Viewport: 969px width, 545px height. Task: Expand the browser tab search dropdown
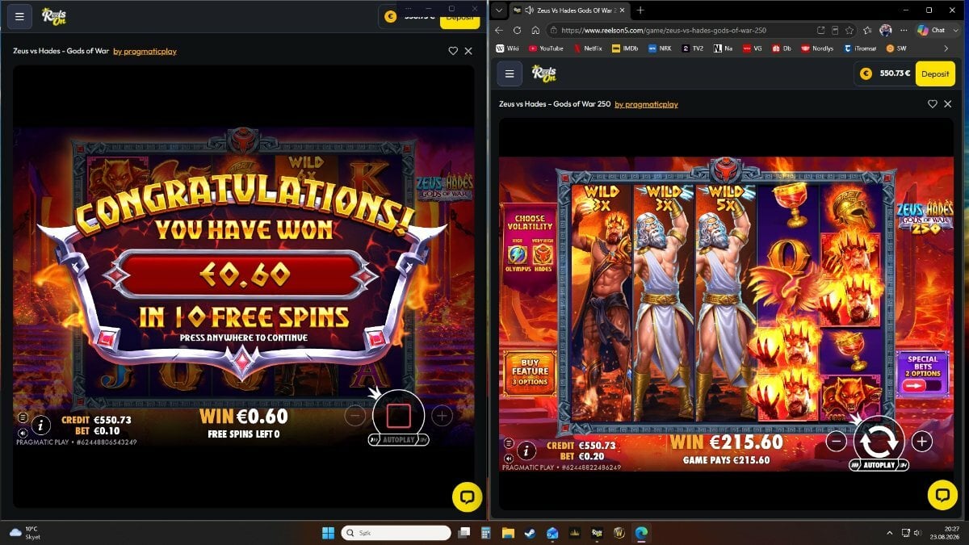click(x=499, y=10)
